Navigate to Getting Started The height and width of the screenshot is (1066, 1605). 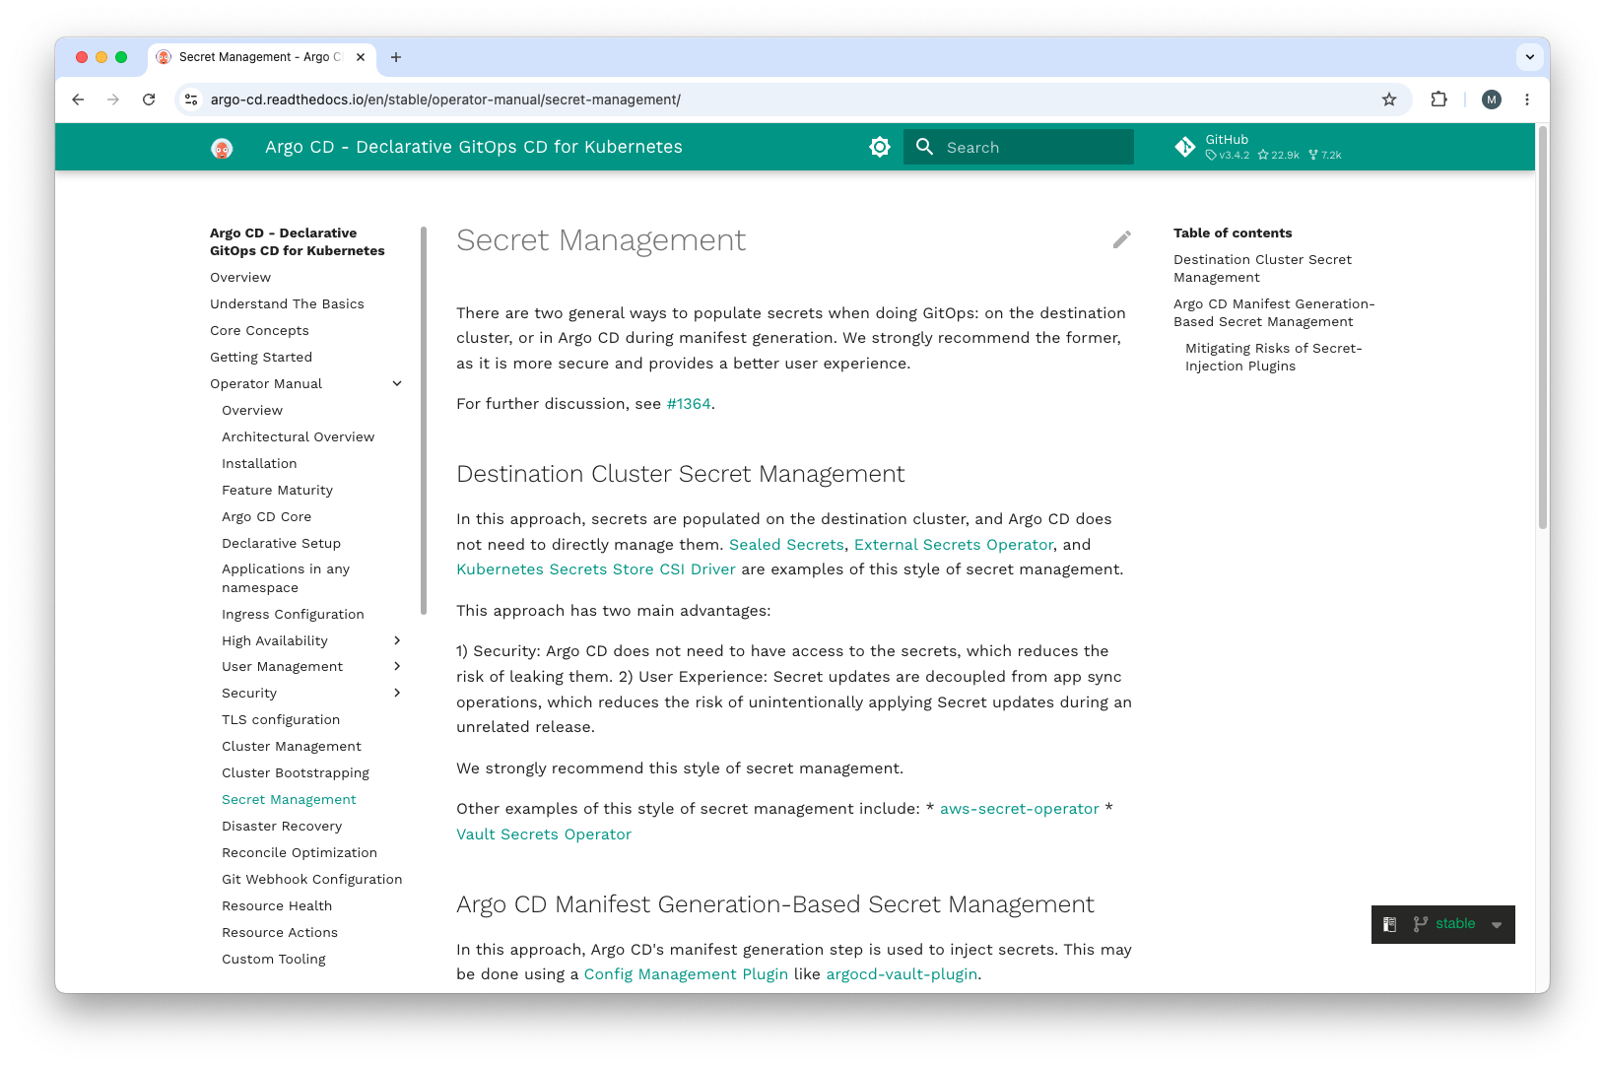(261, 357)
